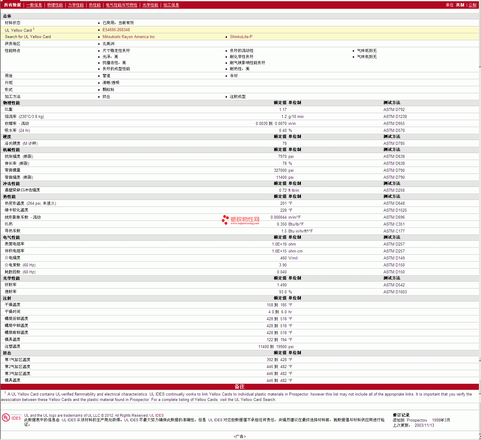The image size is (481, 440).
Task: Click the 塑胶物性网 watermark logo
Action: [x=241, y=220]
